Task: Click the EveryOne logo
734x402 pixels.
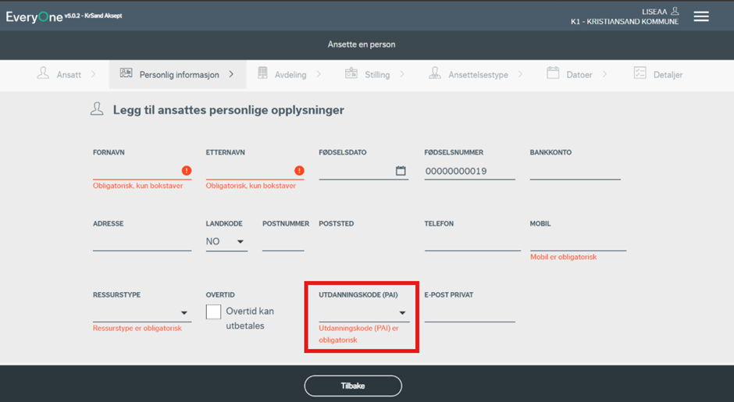Action: tap(34, 16)
